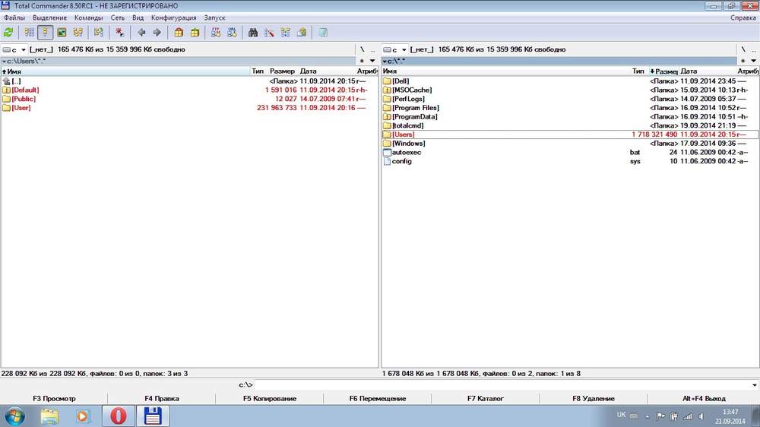Click the right panel path bar c:\*.*
This screenshot has width=760, height=427.
pos(559,61)
